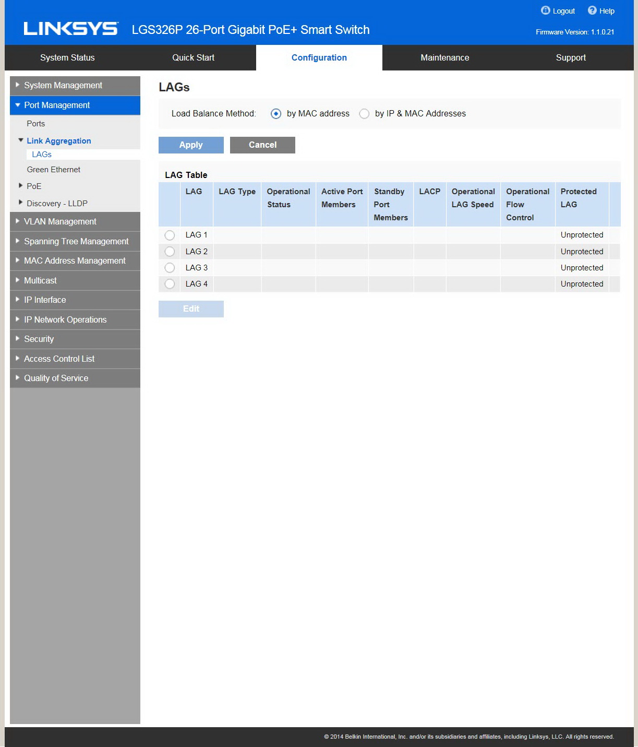
Task: Click the Standby Port Members column header
Action: pyautogui.click(x=391, y=205)
